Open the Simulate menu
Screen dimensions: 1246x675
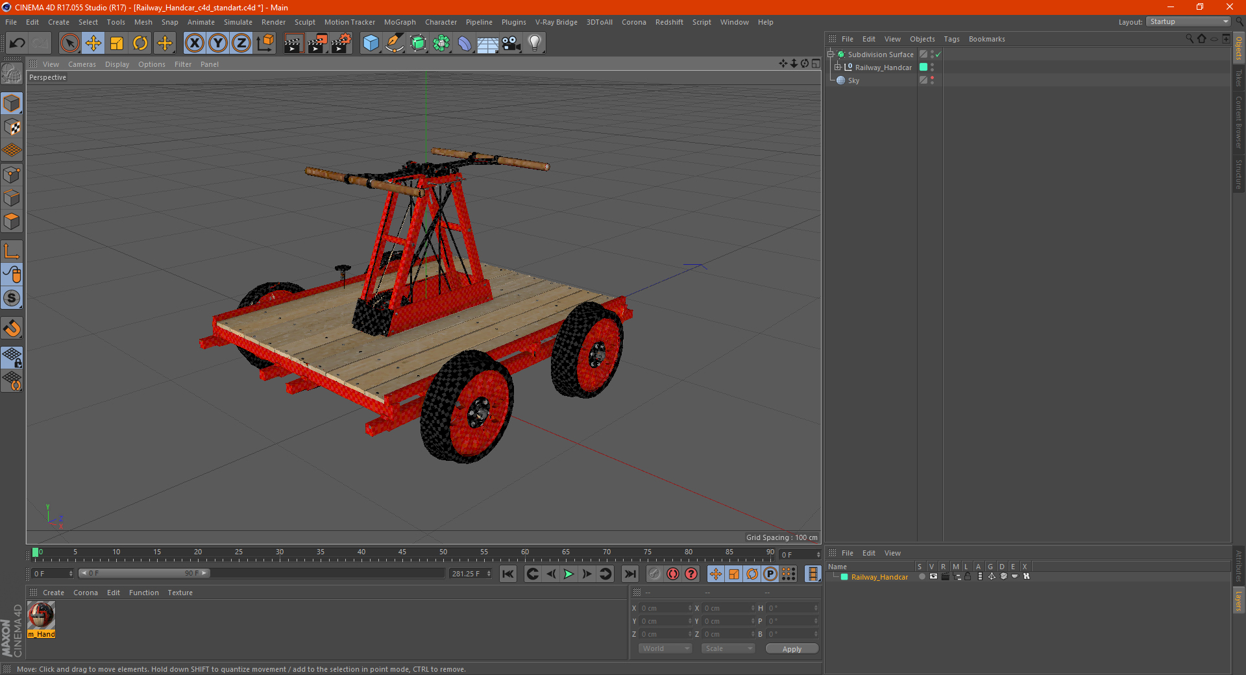(x=238, y=22)
